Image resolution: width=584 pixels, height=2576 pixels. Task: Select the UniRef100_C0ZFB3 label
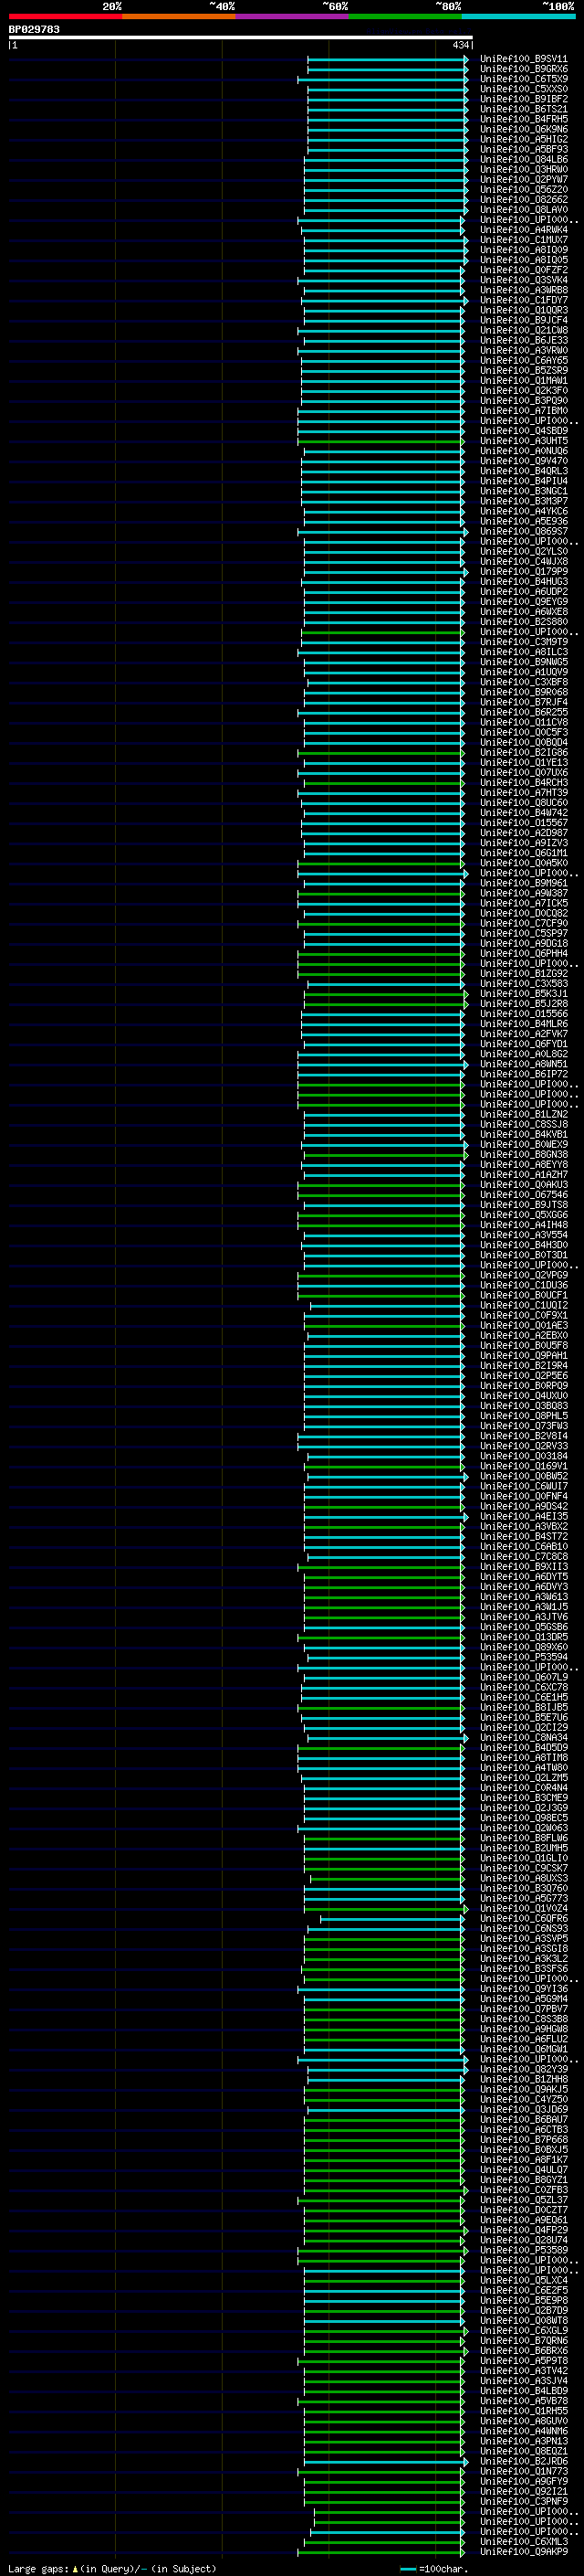pyautogui.click(x=523, y=2189)
